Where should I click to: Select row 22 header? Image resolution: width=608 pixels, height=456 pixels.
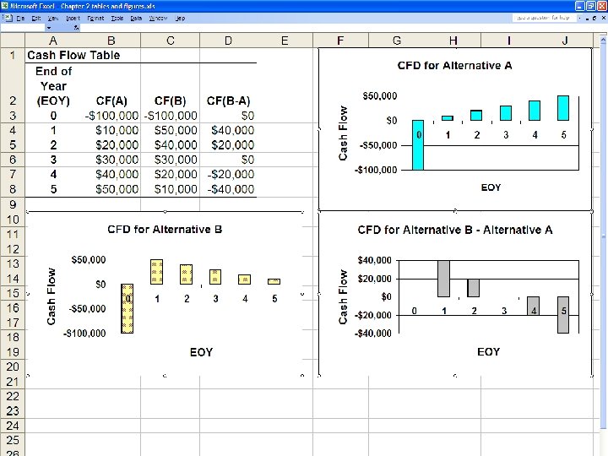pos(13,396)
